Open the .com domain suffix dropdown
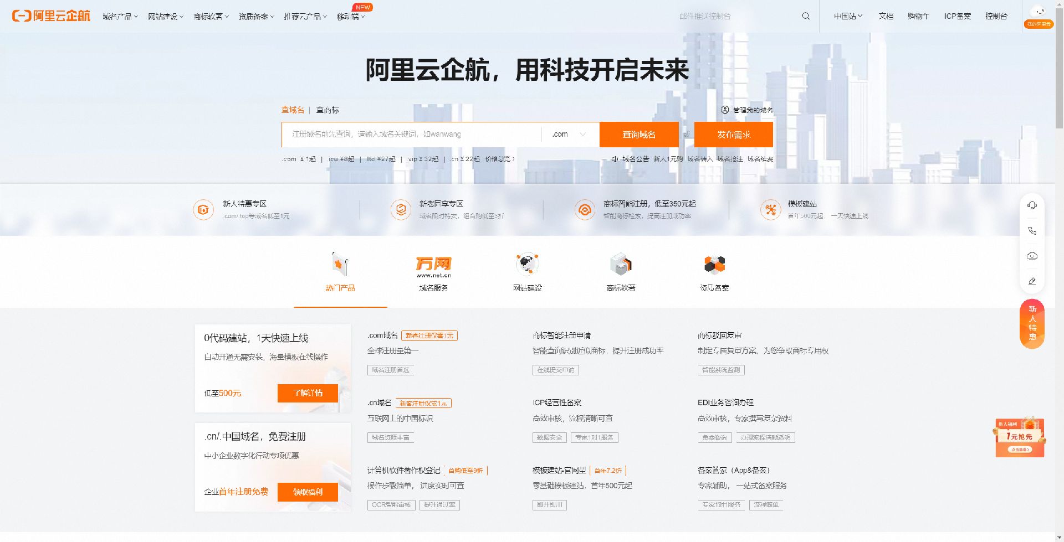The image size is (1064, 542). coord(570,135)
